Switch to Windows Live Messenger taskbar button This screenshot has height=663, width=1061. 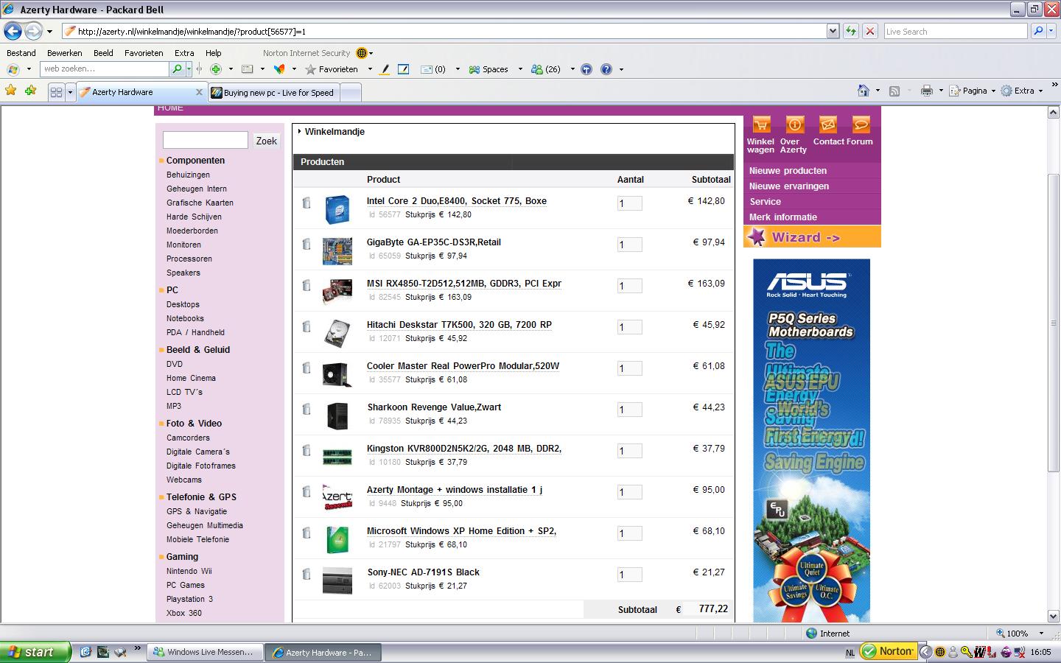[204, 652]
